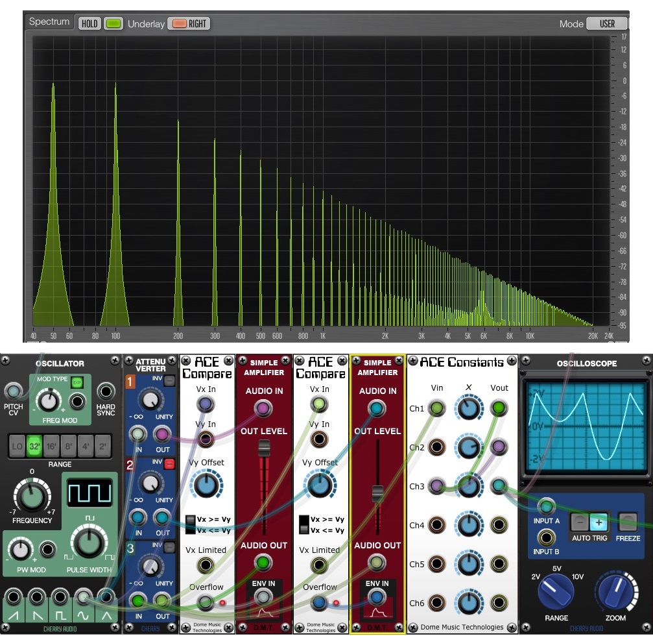Click the Oscillator falling sawtooth output jack
This screenshot has height=636, width=653.
(x=37, y=597)
